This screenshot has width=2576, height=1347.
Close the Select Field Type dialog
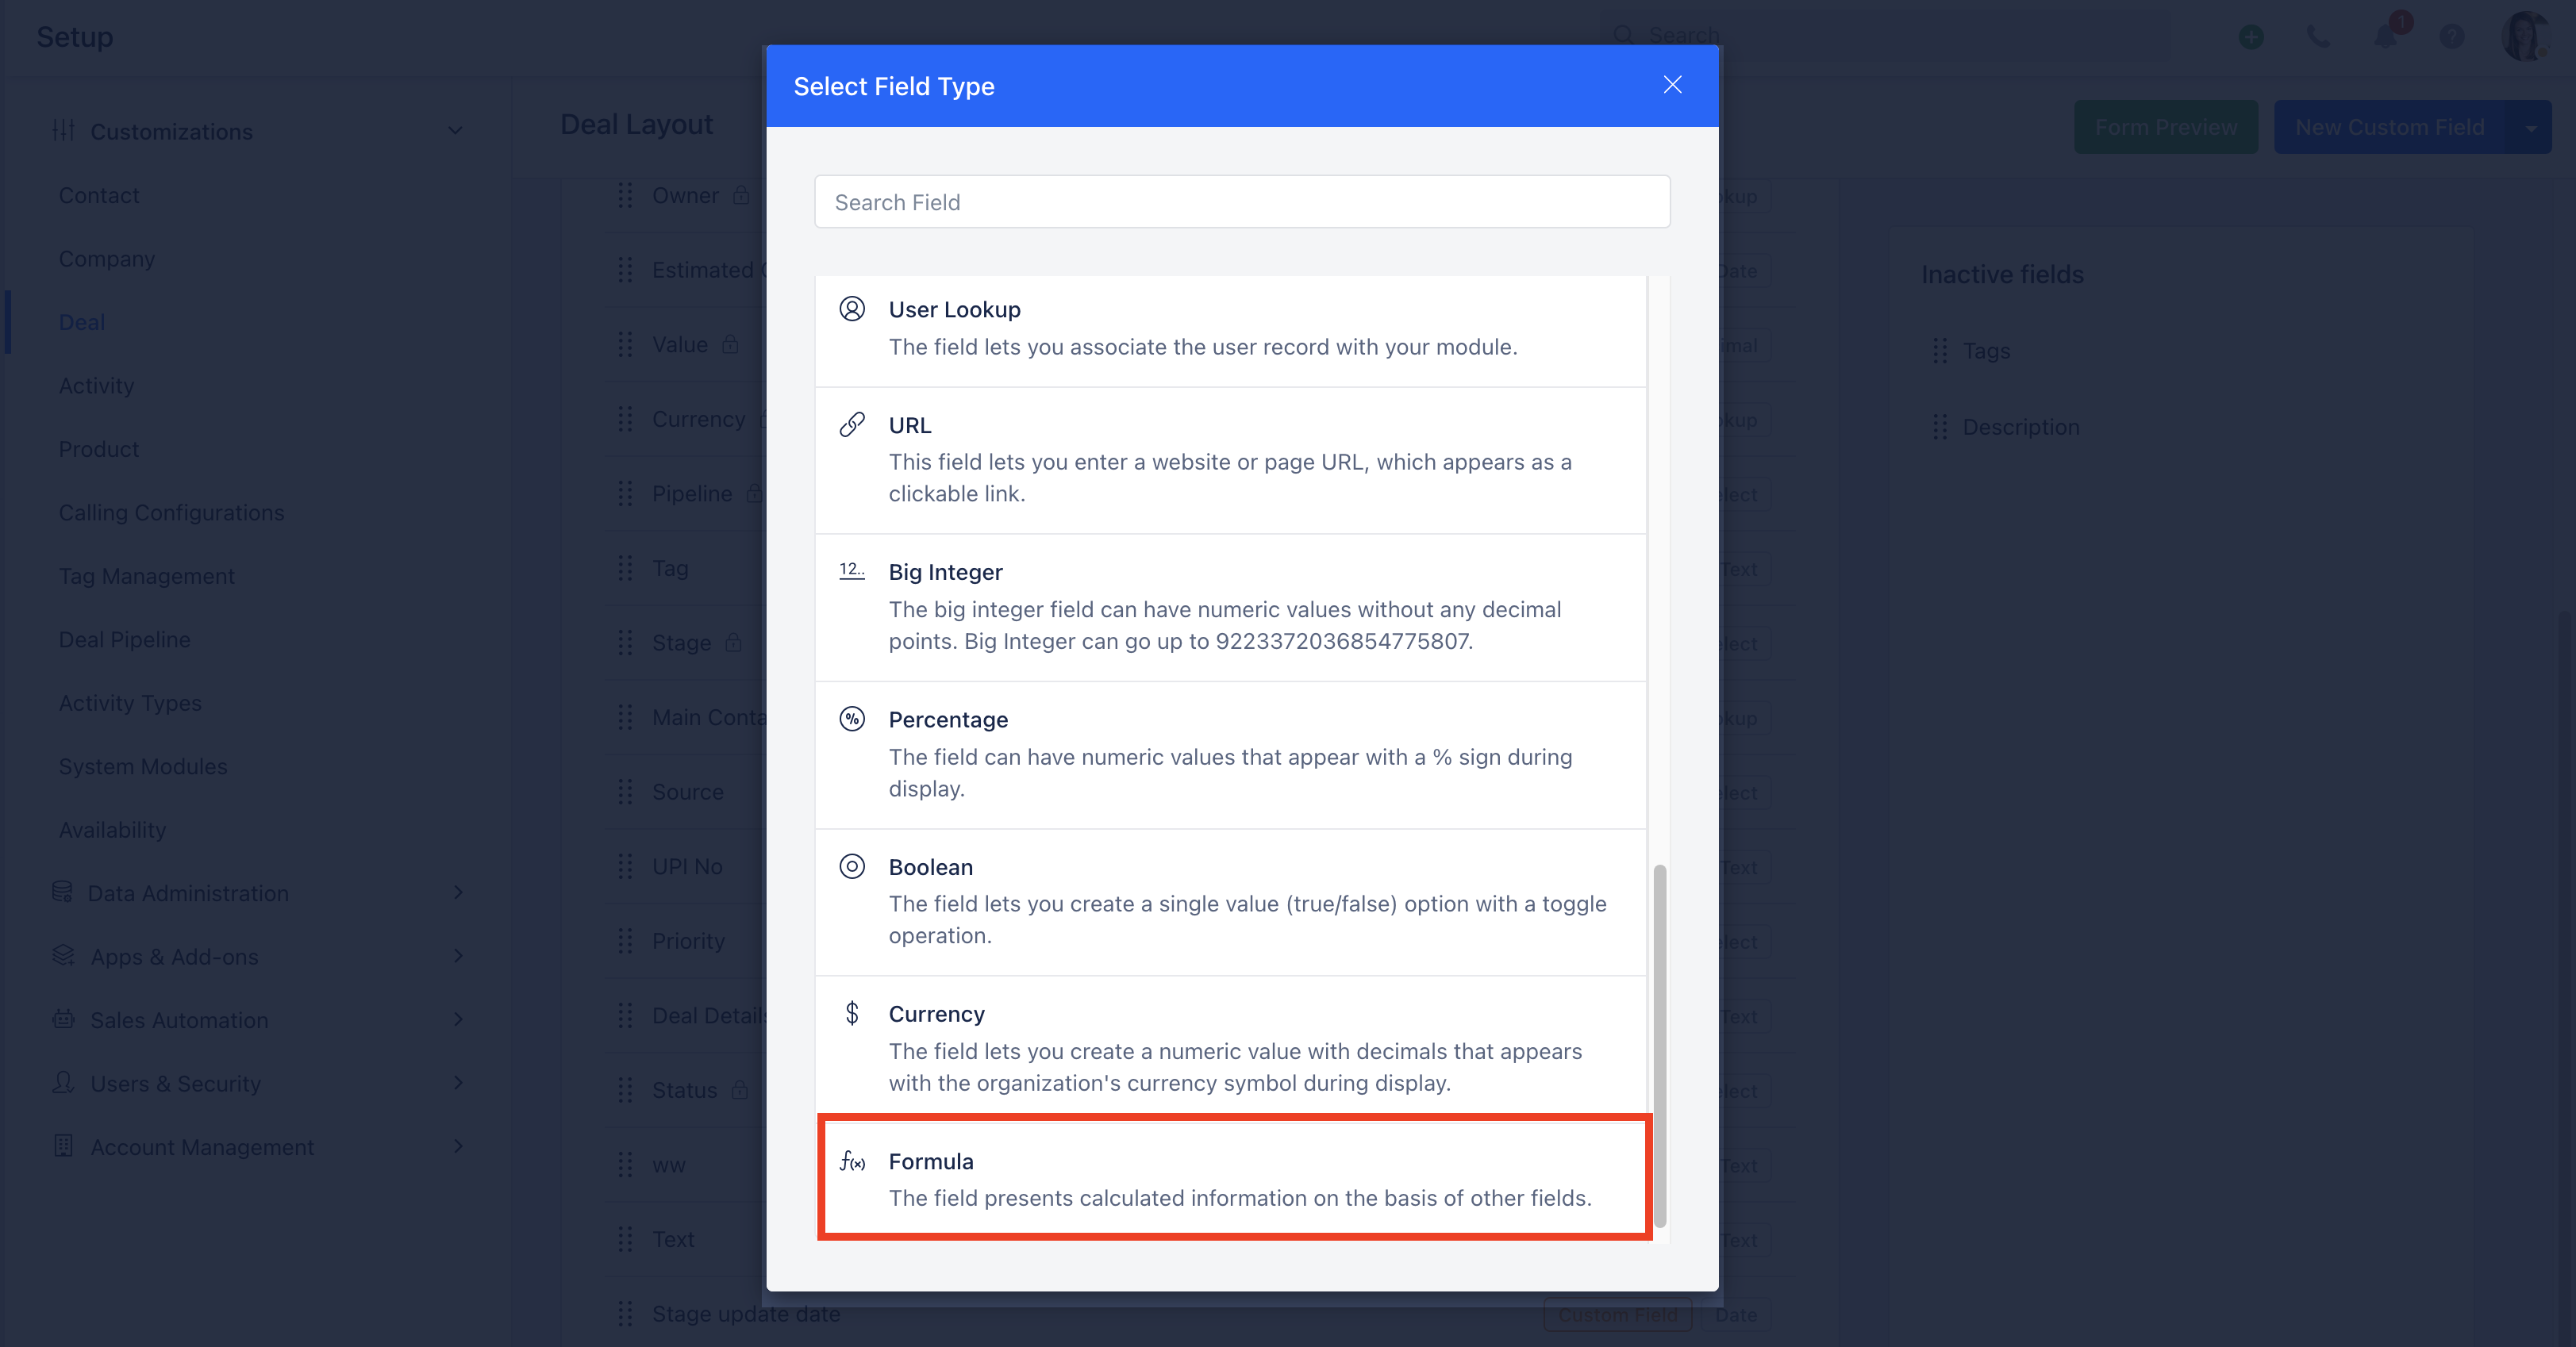(1672, 85)
